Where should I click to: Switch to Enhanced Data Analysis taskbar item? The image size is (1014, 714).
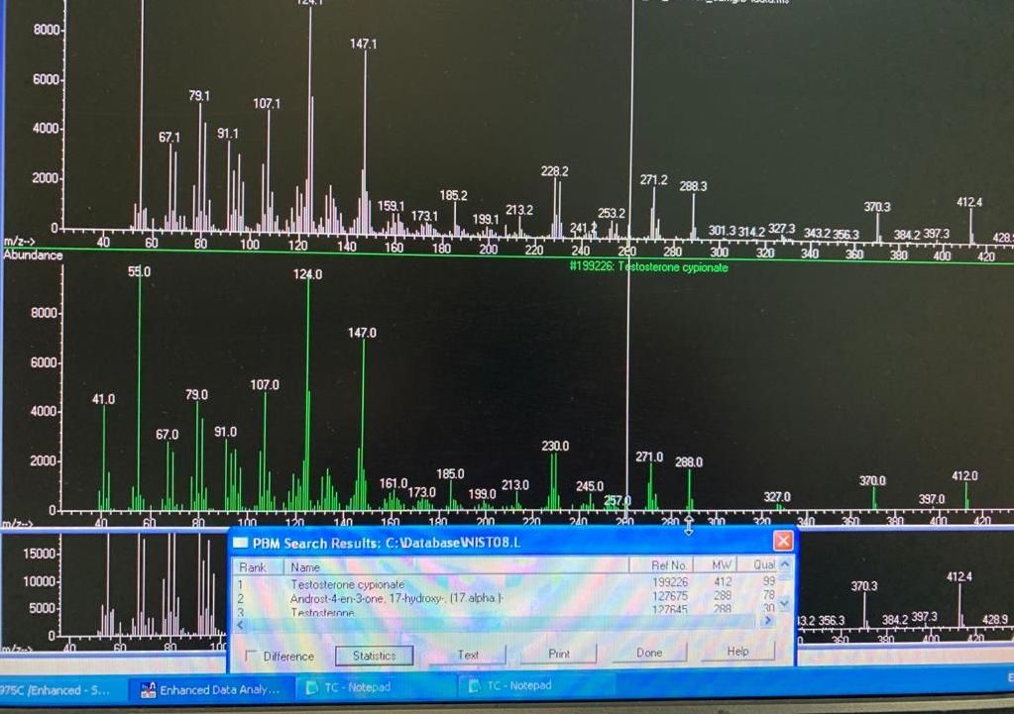tap(211, 689)
